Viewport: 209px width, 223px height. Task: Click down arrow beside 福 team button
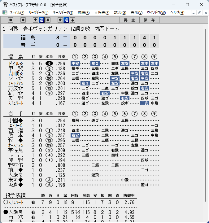click(x=48, y=20)
